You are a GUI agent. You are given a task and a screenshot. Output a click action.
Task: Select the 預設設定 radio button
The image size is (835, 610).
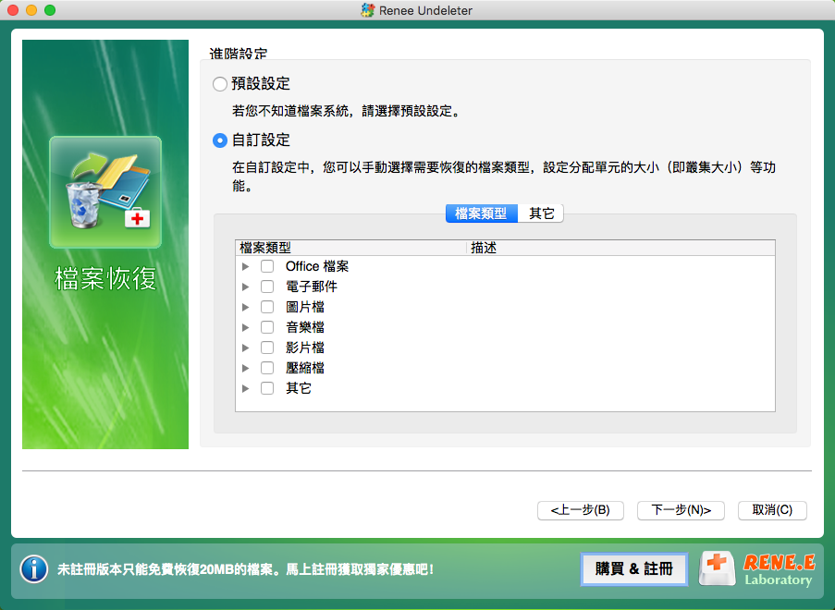pyautogui.click(x=220, y=84)
